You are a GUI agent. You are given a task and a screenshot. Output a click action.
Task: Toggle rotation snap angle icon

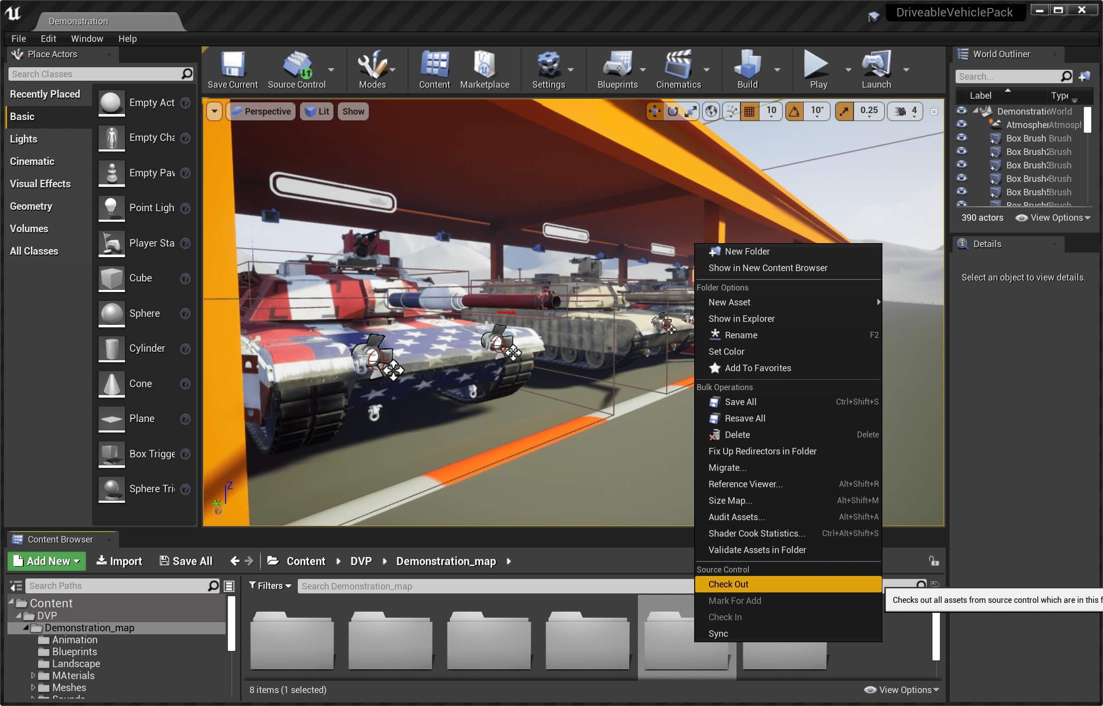[x=794, y=111]
